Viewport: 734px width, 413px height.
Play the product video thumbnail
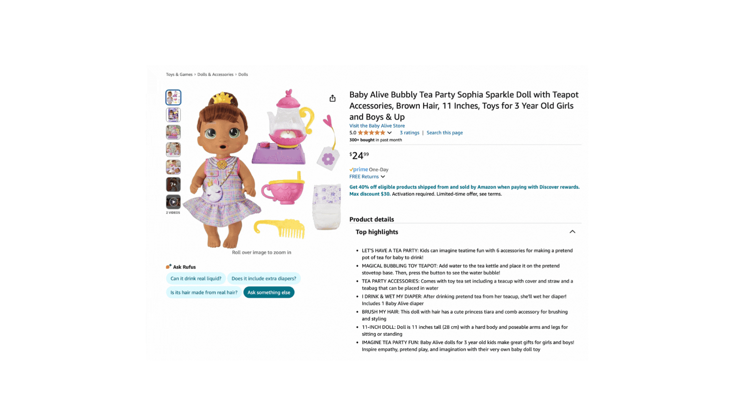173,202
